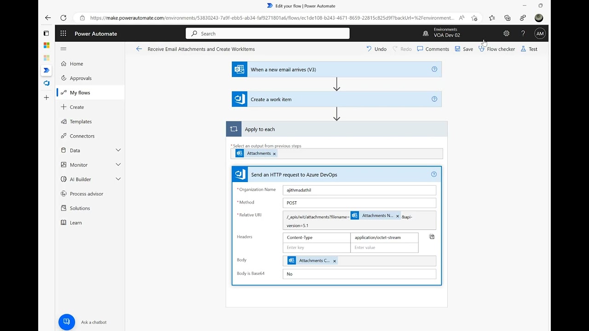This screenshot has height=331, width=589.
Task: Open the Method field showing POST
Action: pyautogui.click(x=359, y=203)
